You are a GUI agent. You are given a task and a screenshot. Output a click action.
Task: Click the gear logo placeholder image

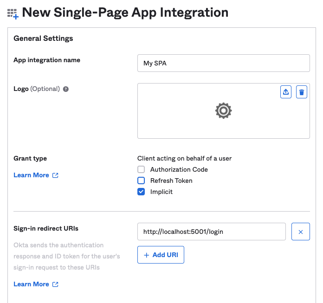point(224,110)
